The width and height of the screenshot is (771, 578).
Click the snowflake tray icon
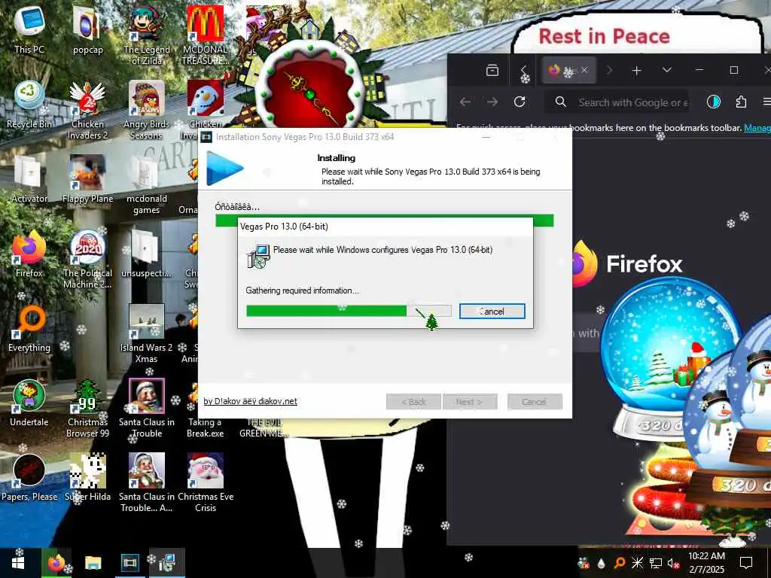637,563
